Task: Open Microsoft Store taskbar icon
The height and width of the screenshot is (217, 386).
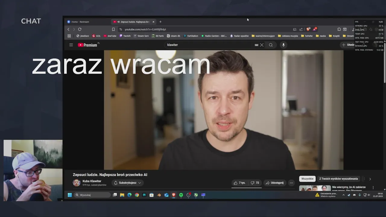Action: 152,195
